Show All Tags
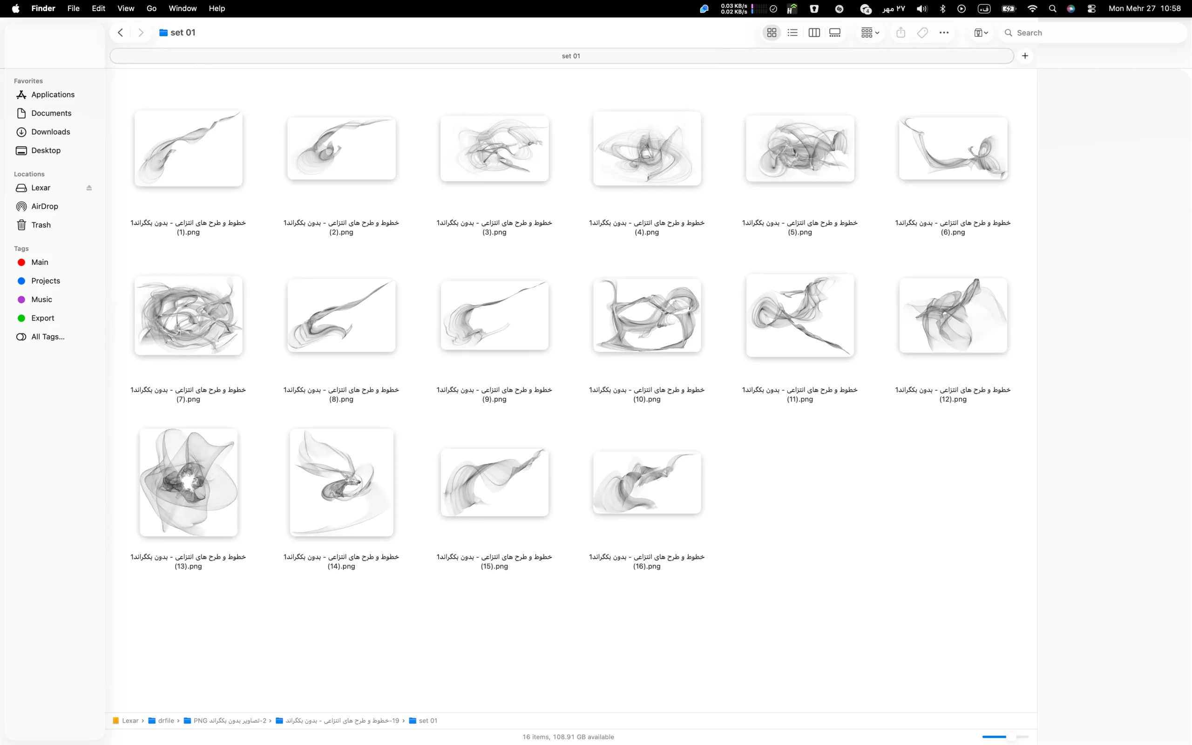This screenshot has width=1192, height=745. point(48,337)
